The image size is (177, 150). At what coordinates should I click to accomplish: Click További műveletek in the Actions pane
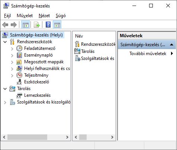click(148, 54)
